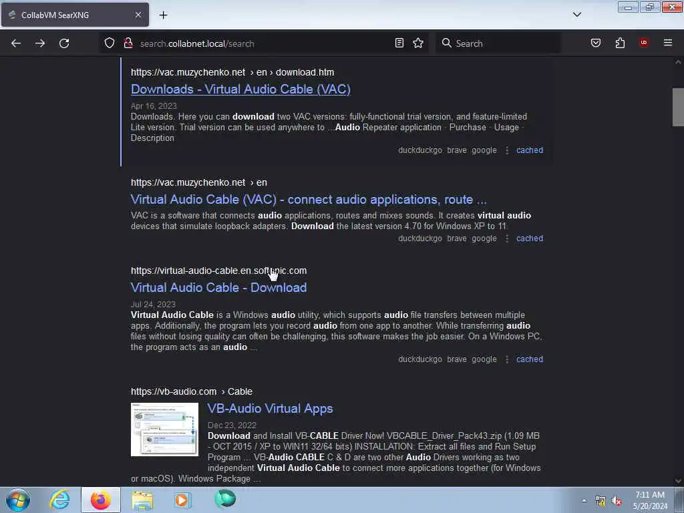Screen dimensions: 684x513
Task: Select the CollabVM SearXNG tab
Action: point(75,15)
